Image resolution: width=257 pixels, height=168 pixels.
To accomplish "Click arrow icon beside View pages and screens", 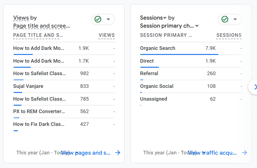I will click(x=118, y=153).
